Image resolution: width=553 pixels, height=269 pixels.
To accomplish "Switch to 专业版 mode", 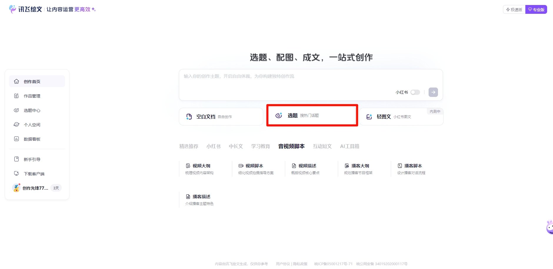I will (536, 10).
